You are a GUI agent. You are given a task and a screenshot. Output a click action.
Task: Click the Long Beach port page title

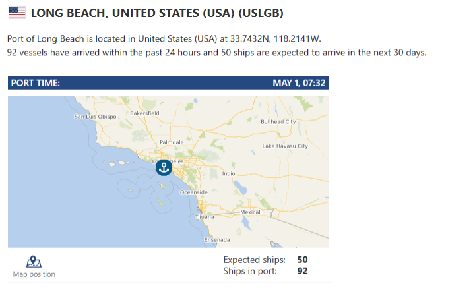(157, 13)
